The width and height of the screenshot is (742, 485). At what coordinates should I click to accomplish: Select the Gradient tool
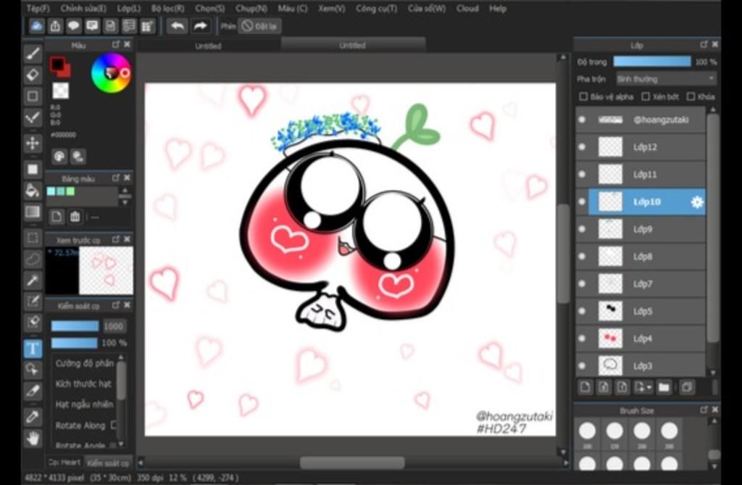pyautogui.click(x=33, y=211)
